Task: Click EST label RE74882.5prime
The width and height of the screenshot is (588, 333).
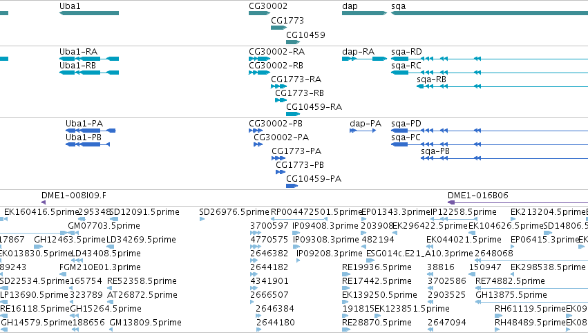Action: point(510,281)
